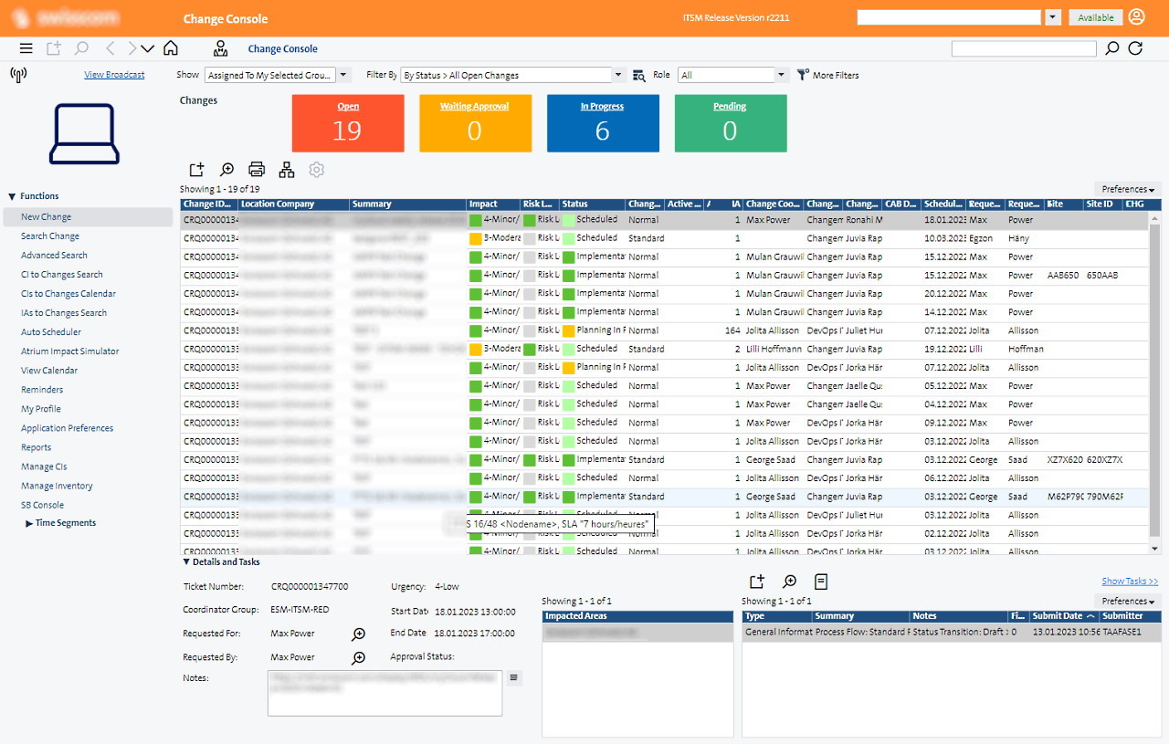The height and width of the screenshot is (744, 1169).
Task: Collapse the Functions section
Action: pyautogui.click(x=12, y=196)
